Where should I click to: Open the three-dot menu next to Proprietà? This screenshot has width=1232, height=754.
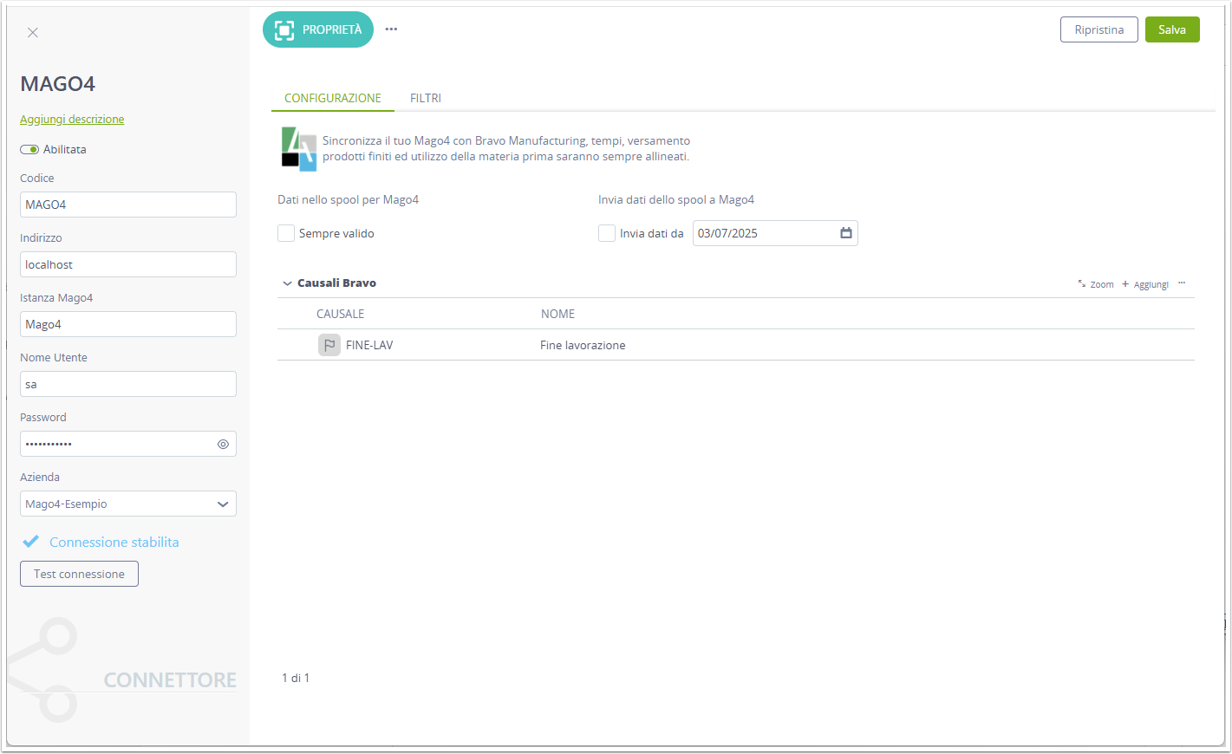(x=391, y=29)
